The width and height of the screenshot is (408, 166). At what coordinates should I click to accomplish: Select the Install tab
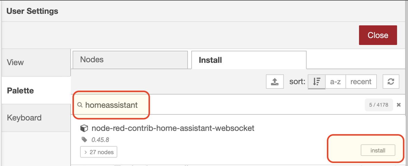point(249,60)
